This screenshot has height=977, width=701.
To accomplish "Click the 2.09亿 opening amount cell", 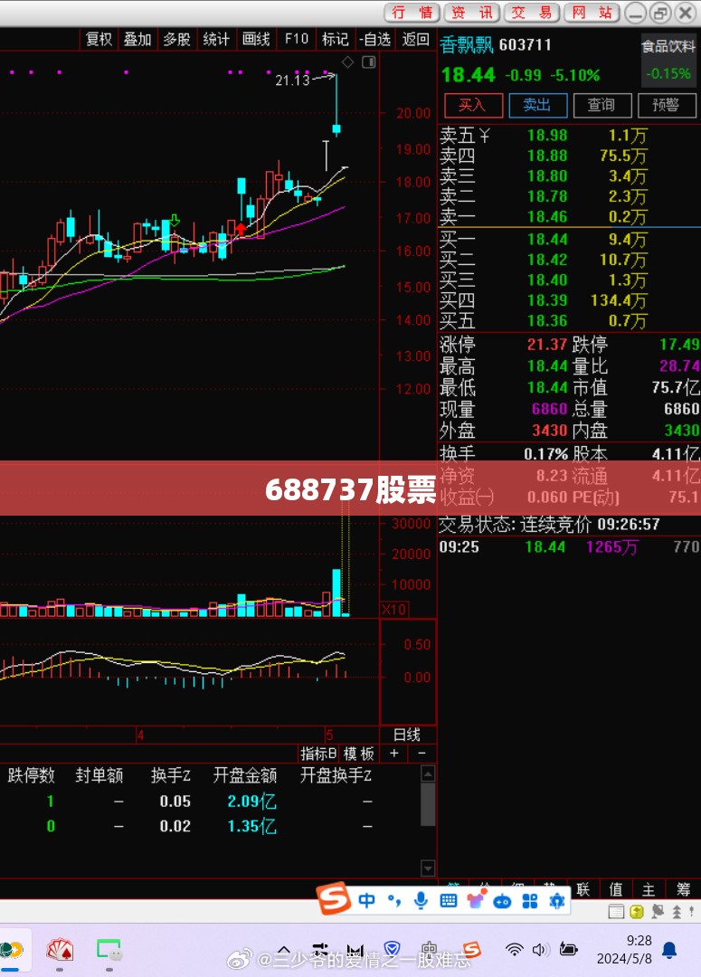I will tap(251, 802).
